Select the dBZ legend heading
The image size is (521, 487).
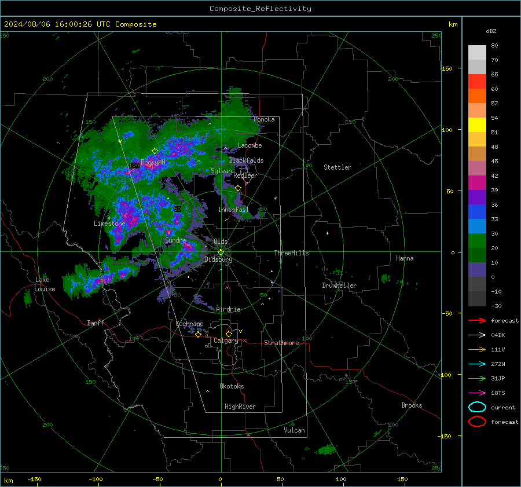tap(491, 31)
